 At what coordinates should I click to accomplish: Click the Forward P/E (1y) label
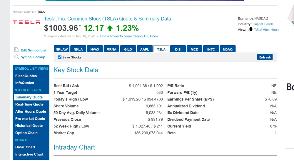[182, 93]
